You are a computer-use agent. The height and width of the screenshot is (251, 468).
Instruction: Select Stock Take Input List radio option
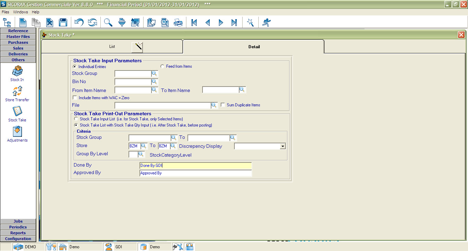76,119
